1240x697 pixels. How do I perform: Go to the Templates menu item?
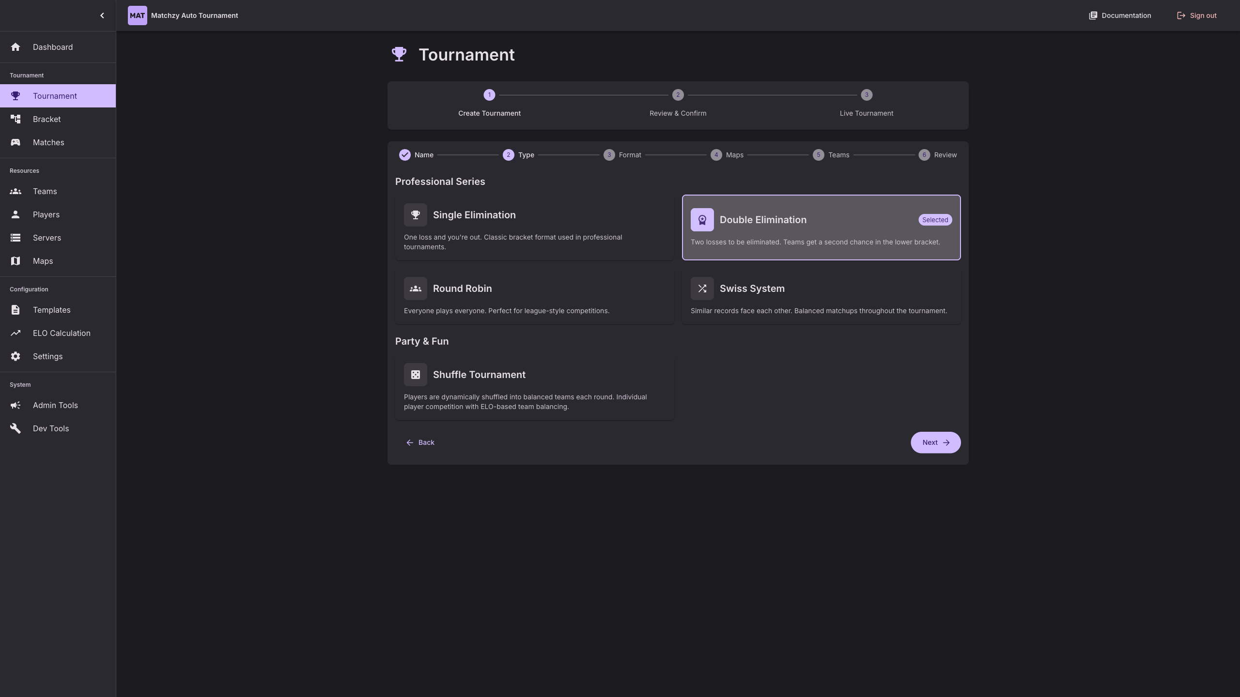pyautogui.click(x=52, y=310)
